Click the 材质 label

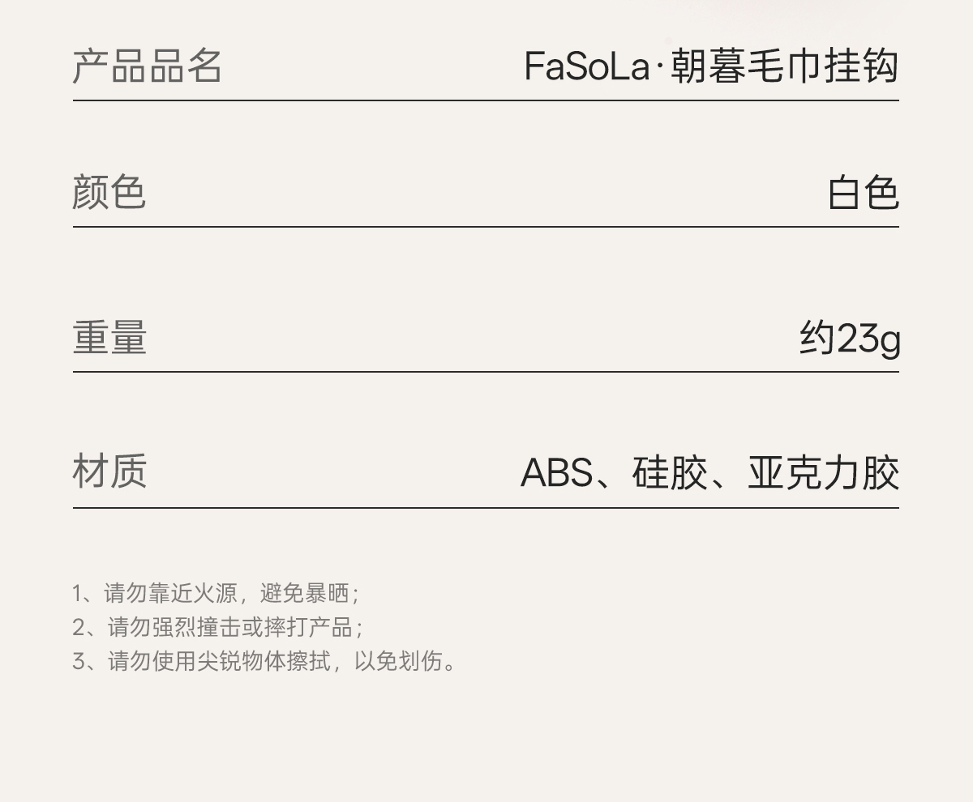[x=109, y=471]
